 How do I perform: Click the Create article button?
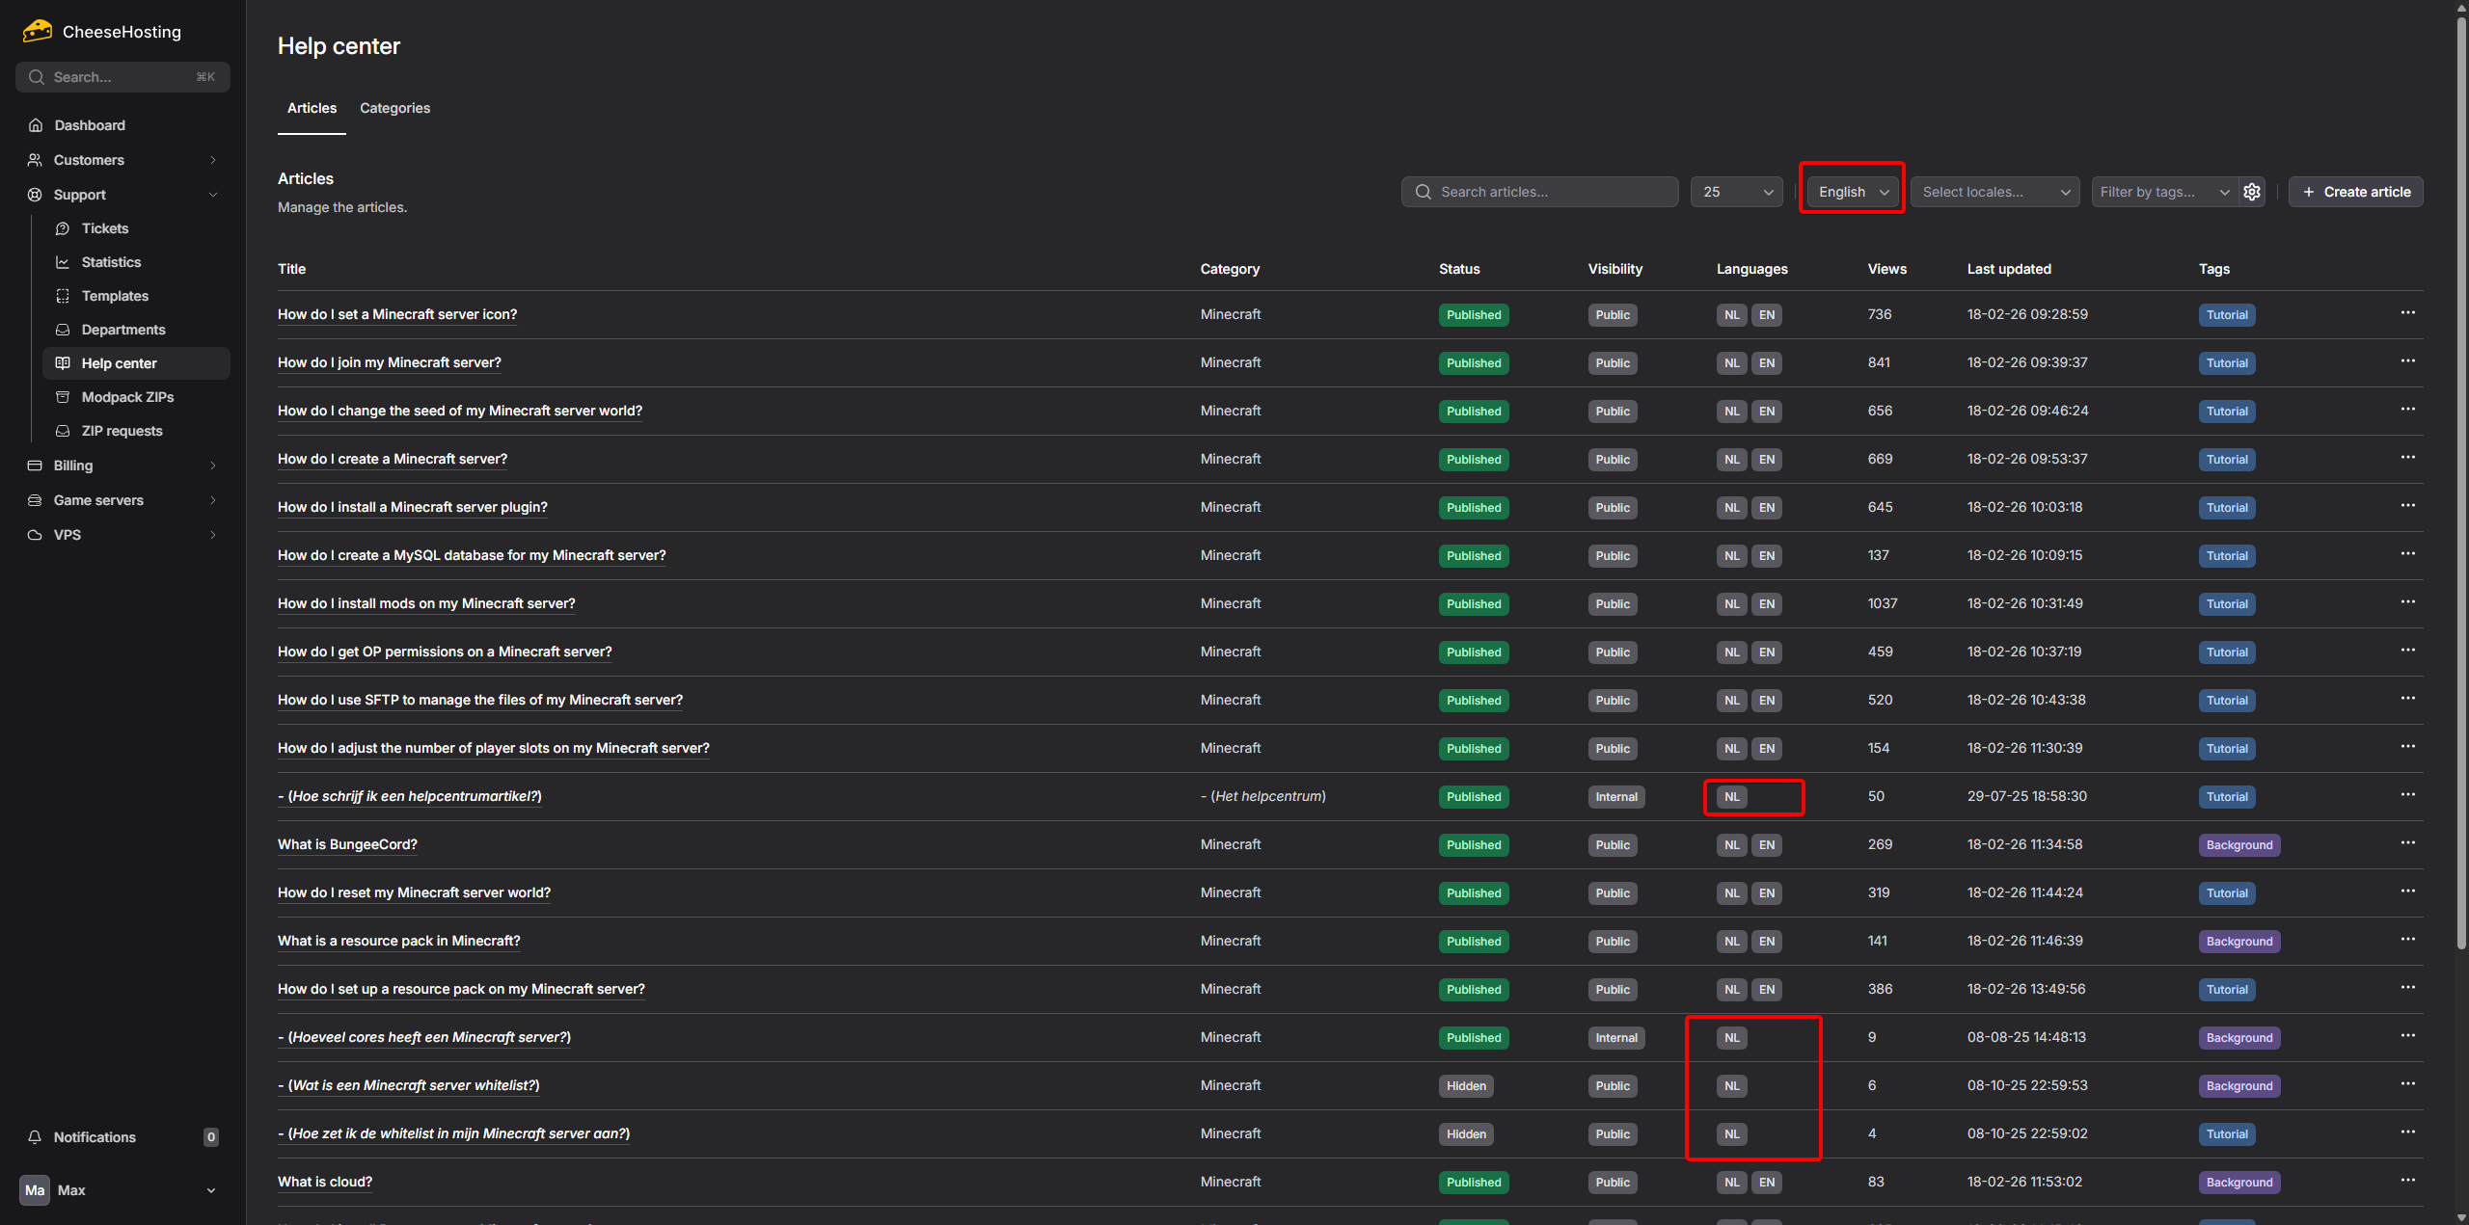2355,192
